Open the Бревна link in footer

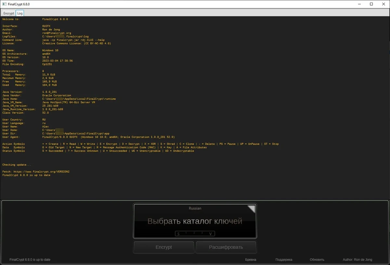point(251,260)
